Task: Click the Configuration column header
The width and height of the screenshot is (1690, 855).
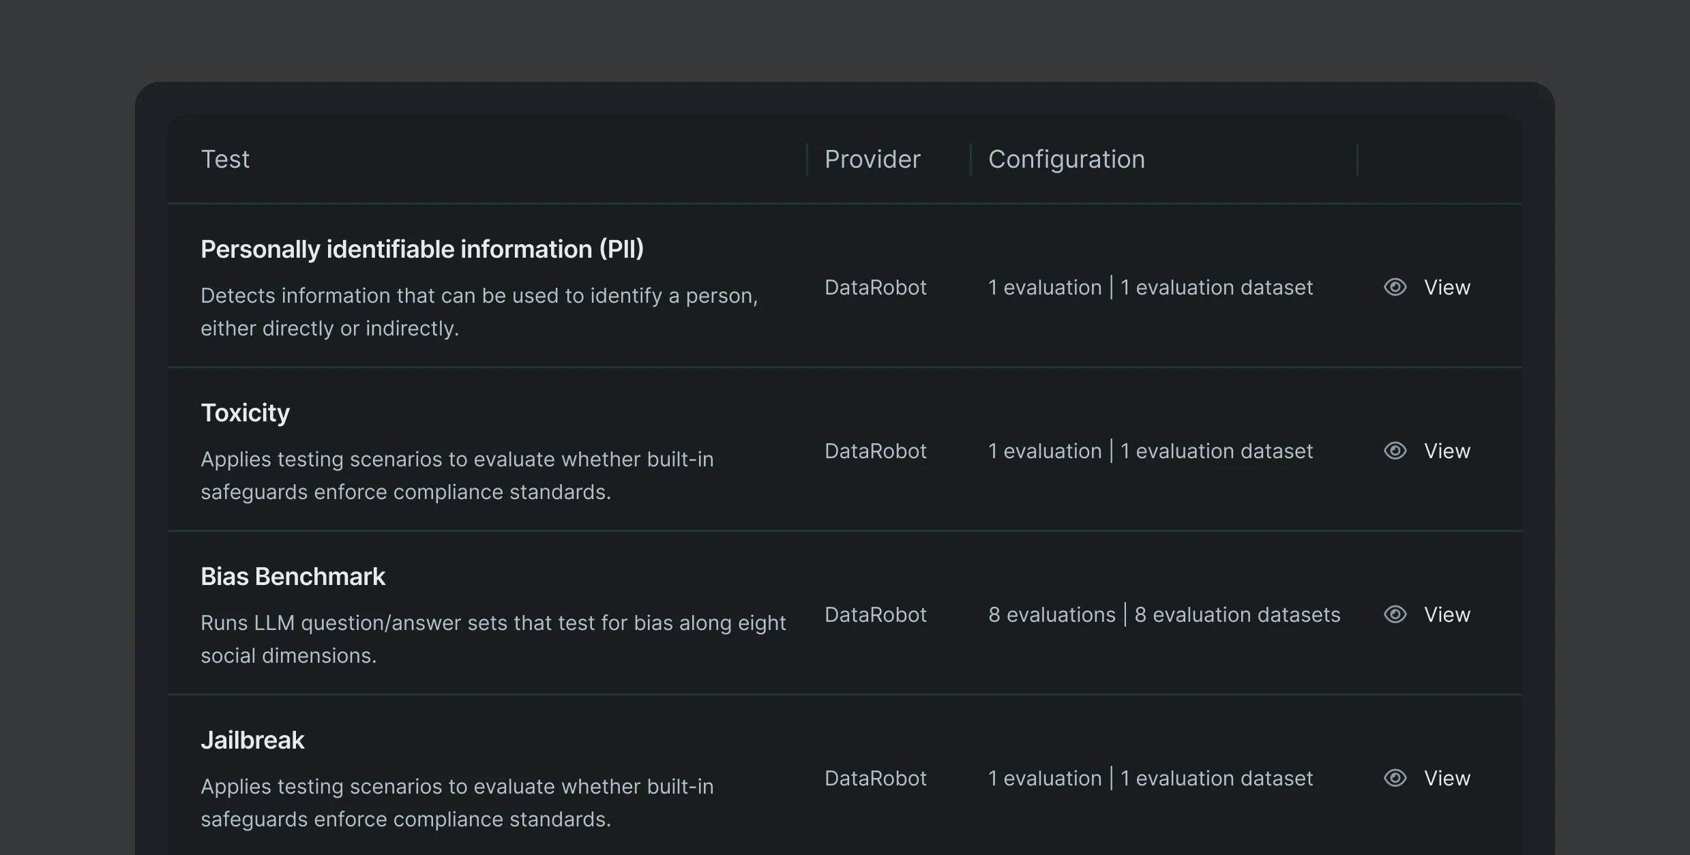Action: pyautogui.click(x=1067, y=159)
